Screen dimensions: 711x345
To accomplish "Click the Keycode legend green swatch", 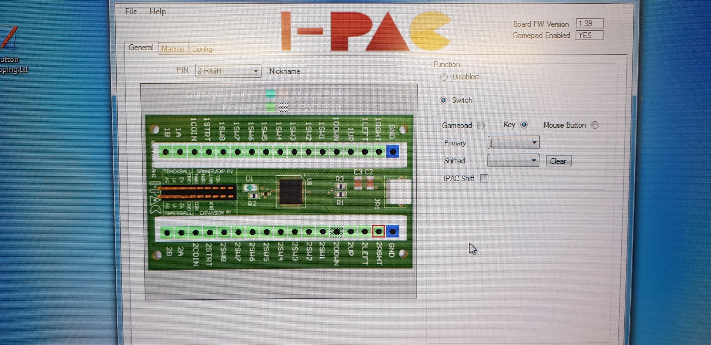I will (271, 107).
